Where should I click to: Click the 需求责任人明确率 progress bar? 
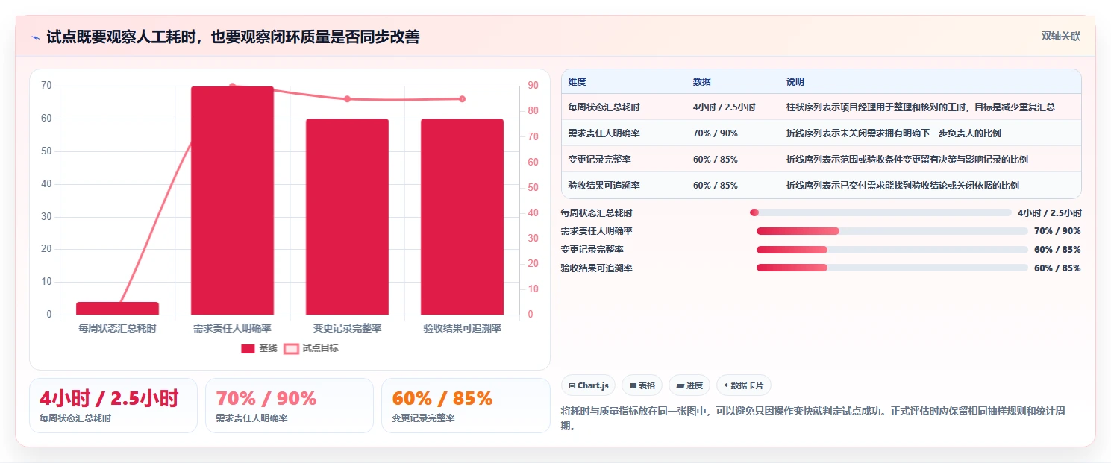click(x=892, y=231)
